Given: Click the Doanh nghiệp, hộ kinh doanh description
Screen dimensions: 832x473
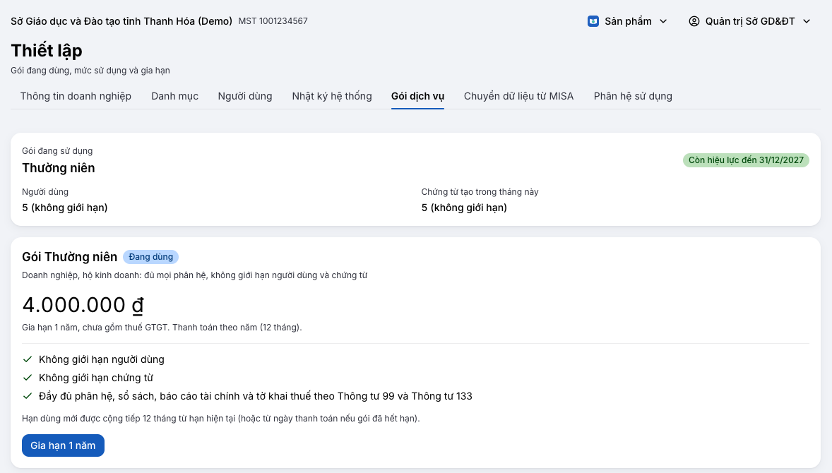Looking at the screenshot, I should 195,275.
